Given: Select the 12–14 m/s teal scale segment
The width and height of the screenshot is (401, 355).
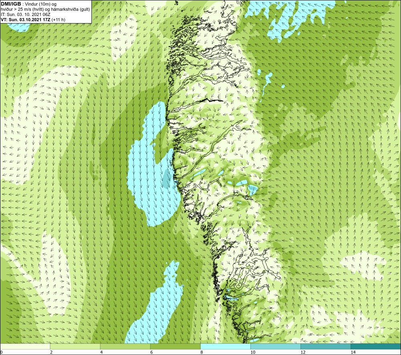Looking at the screenshot, I should (326, 347).
